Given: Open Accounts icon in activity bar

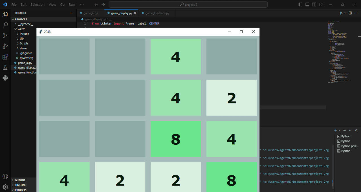Looking at the screenshot, I should point(5,176).
